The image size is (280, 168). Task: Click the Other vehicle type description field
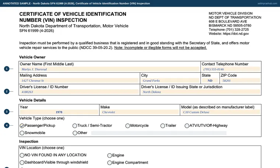[x=159, y=133]
